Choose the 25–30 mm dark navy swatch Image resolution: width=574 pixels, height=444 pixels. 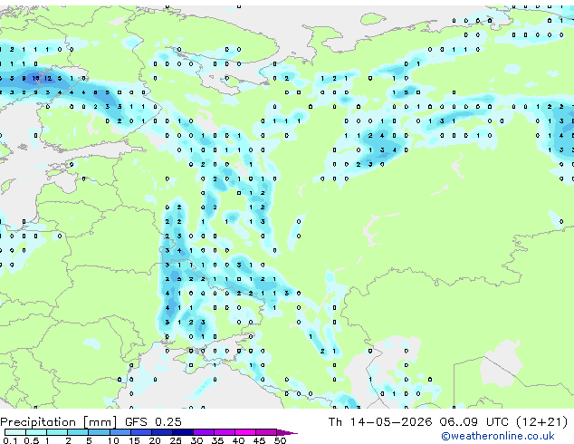tap(183, 432)
